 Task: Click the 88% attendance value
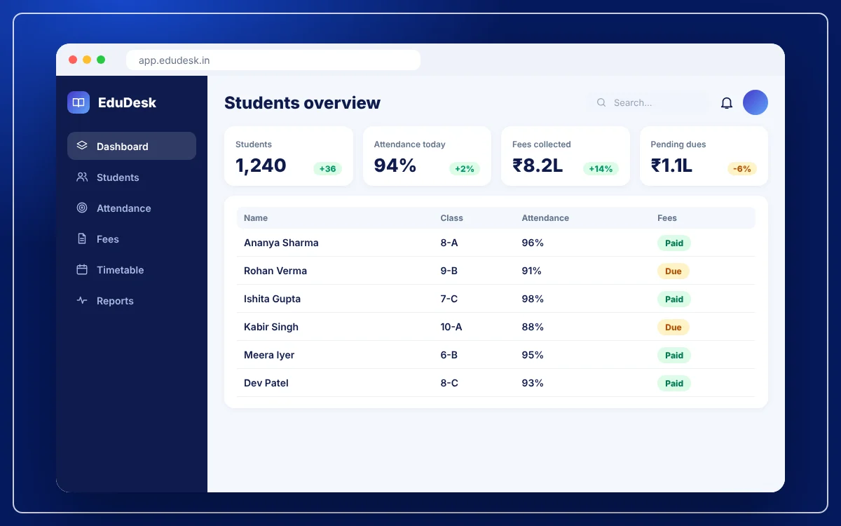pyautogui.click(x=533, y=327)
